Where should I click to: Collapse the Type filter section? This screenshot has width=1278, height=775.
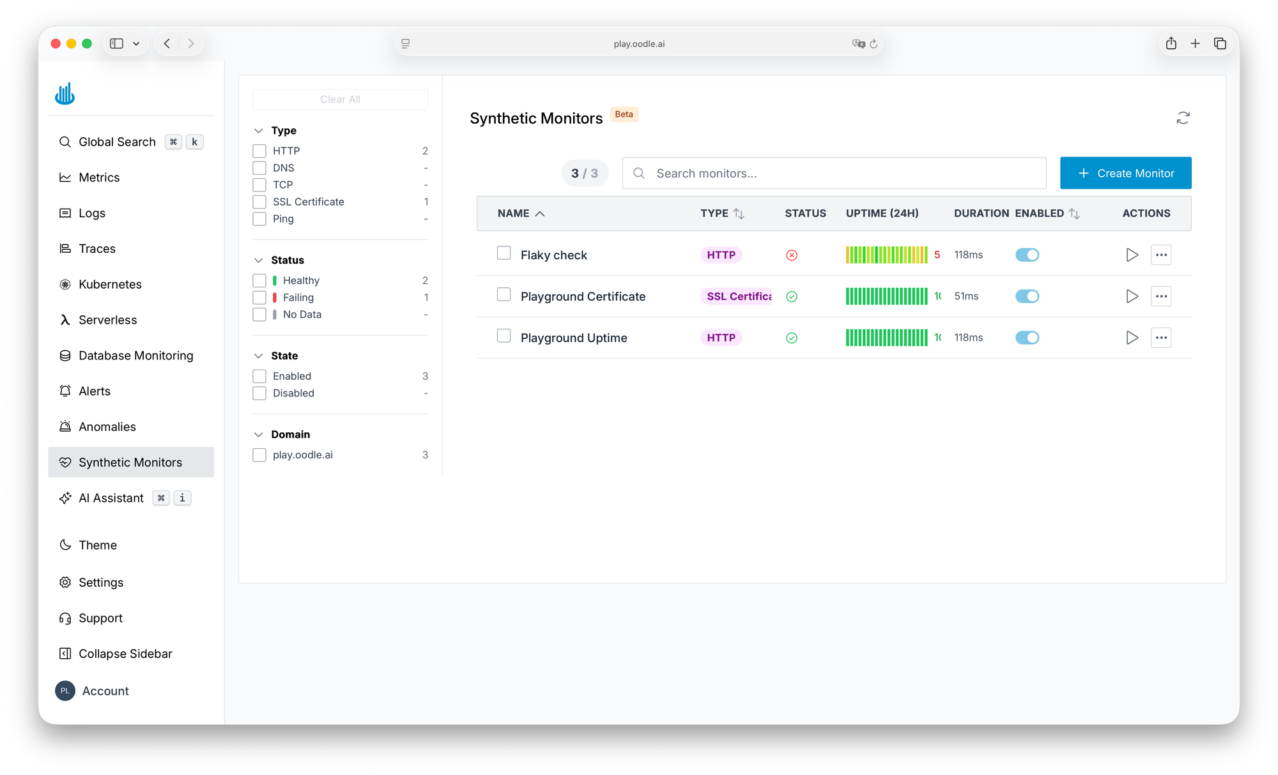(259, 131)
